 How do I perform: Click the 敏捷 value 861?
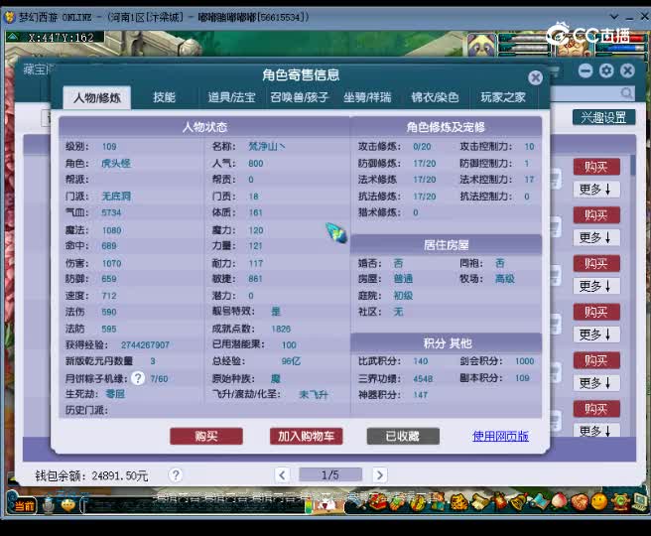(255, 279)
